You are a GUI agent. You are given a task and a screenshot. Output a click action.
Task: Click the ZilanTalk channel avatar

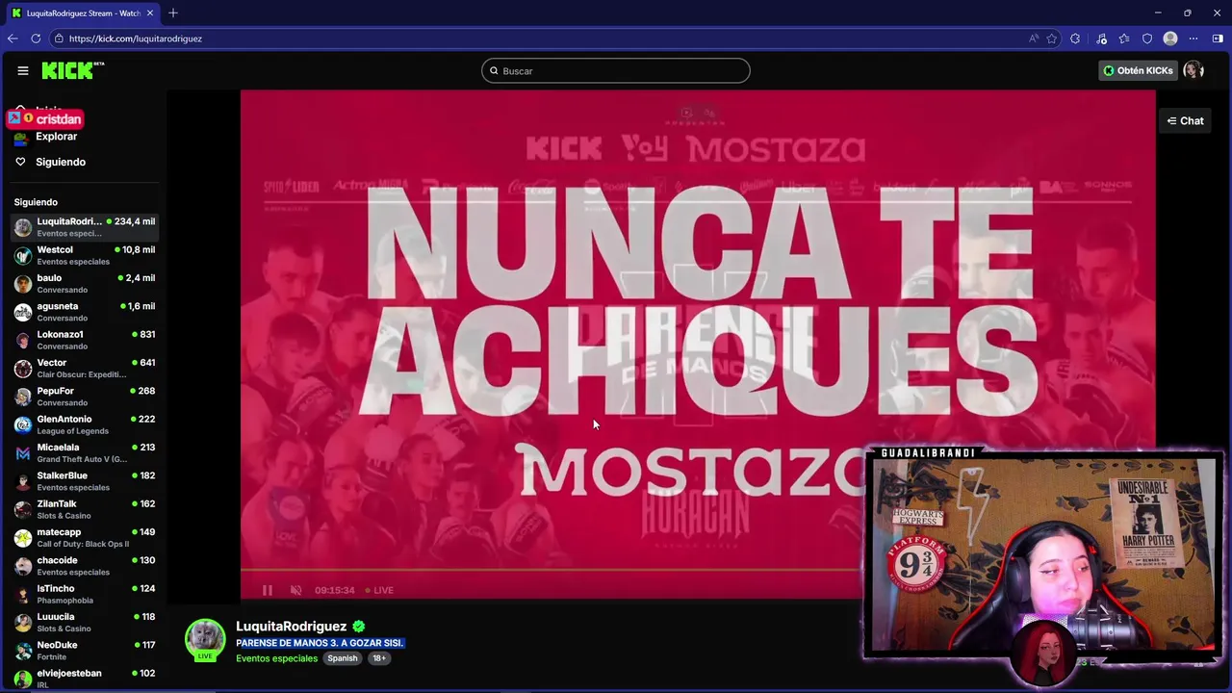[23, 509]
